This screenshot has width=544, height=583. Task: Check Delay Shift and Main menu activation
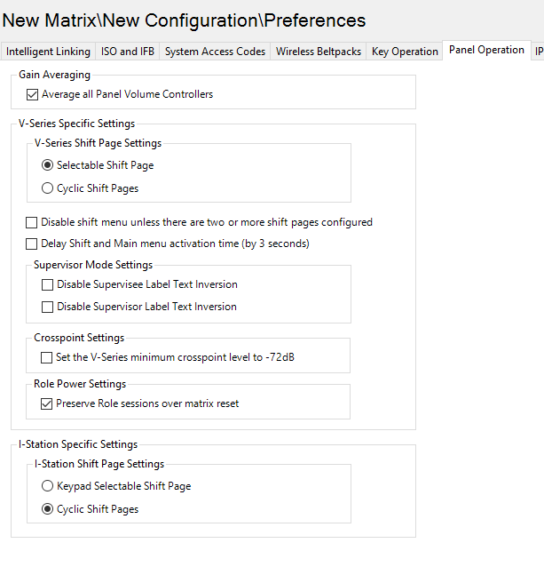32,244
